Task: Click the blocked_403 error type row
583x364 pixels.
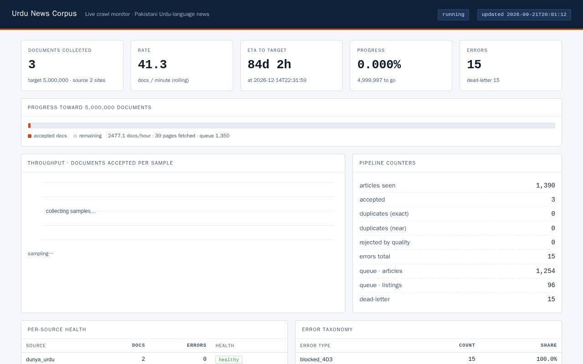Action: click(x=429, y=359)
